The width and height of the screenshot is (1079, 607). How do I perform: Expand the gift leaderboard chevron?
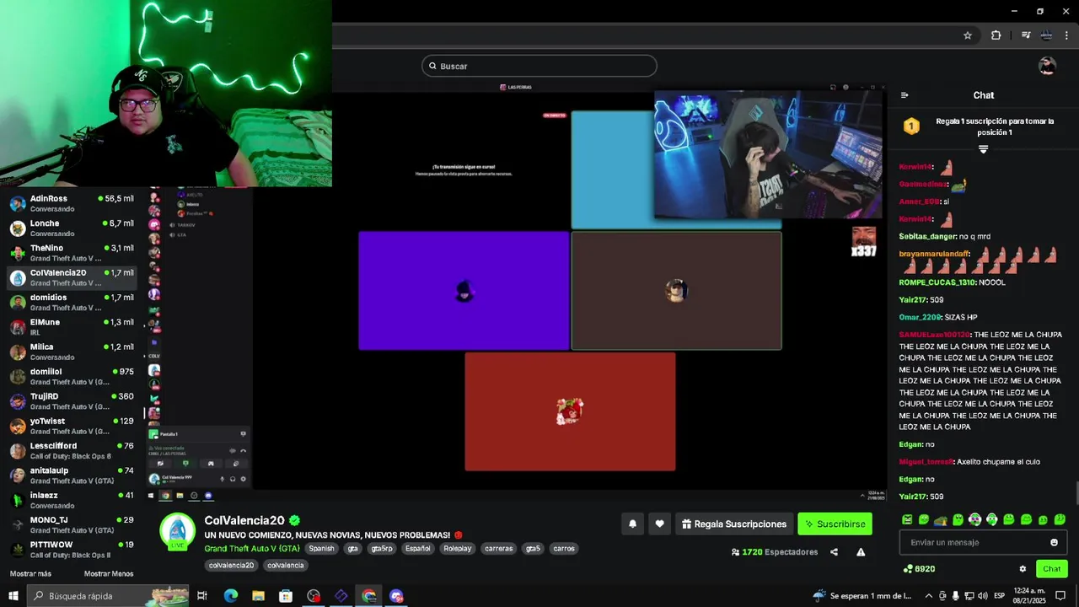point(983,149)
